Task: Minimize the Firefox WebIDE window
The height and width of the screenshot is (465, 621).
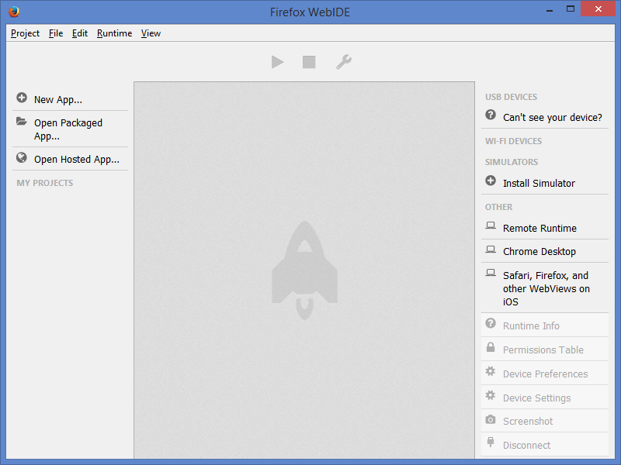Action: tap(550, 9)
